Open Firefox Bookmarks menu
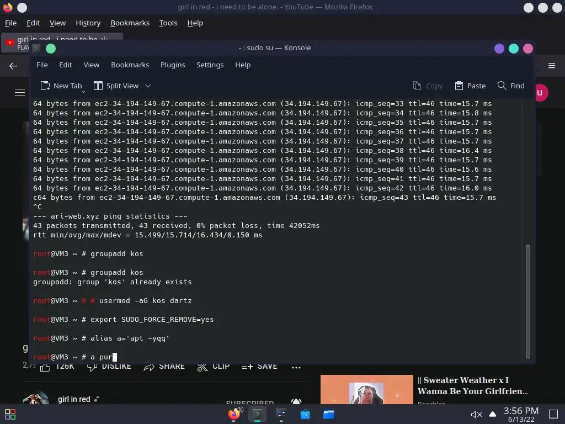The width and height of the screenshot is (565, 424). click(130, 23)
